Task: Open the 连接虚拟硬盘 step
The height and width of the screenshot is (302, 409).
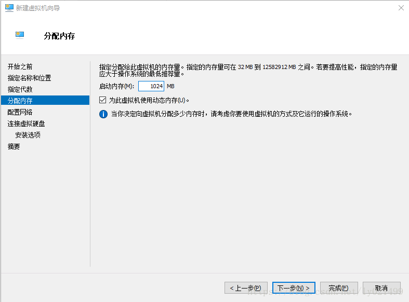Action: tap(26, 123)
